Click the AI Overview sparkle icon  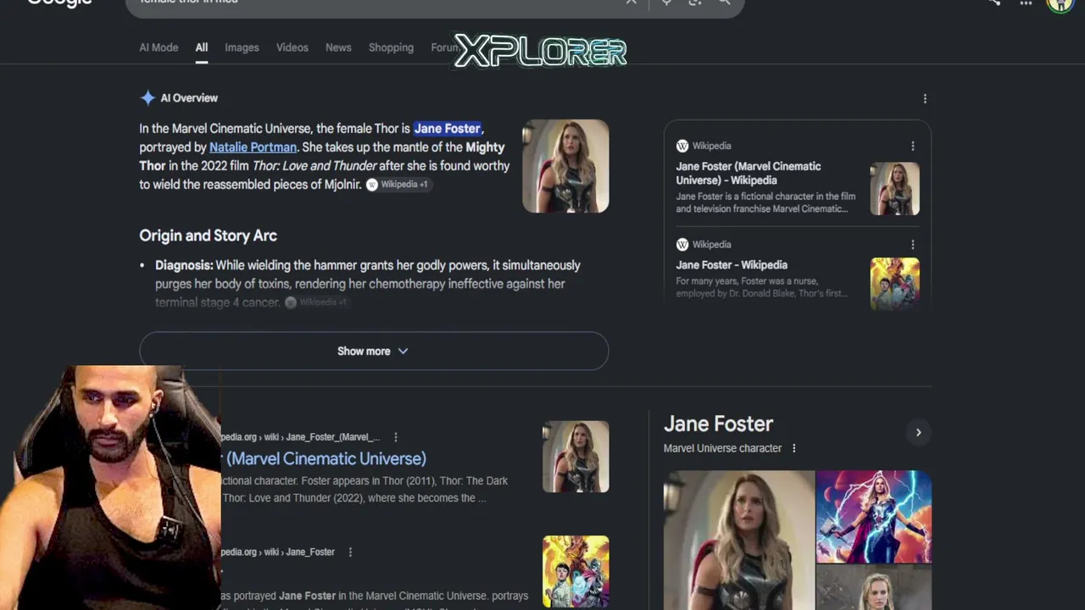click(147, 98)
